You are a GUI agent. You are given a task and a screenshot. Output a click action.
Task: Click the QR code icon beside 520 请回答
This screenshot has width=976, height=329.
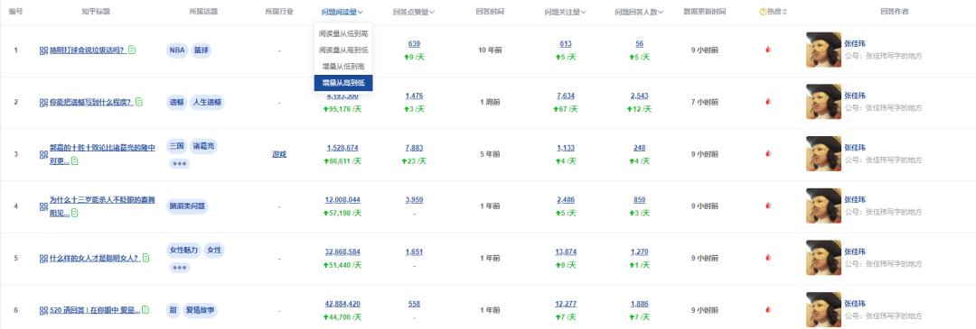pos(43,310)
